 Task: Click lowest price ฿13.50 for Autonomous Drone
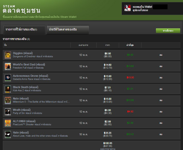(x=130, y=78)
